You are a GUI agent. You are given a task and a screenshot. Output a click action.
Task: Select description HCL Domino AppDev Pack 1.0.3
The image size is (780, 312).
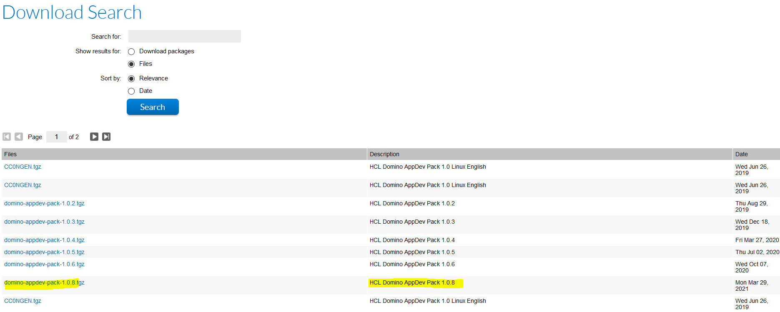click(x=412, y=222)
